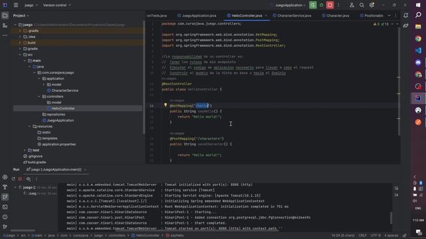426x239 pixels.
Task: Open the Git tool window icon
Action: pyautogui.click(x=5, y=226)
